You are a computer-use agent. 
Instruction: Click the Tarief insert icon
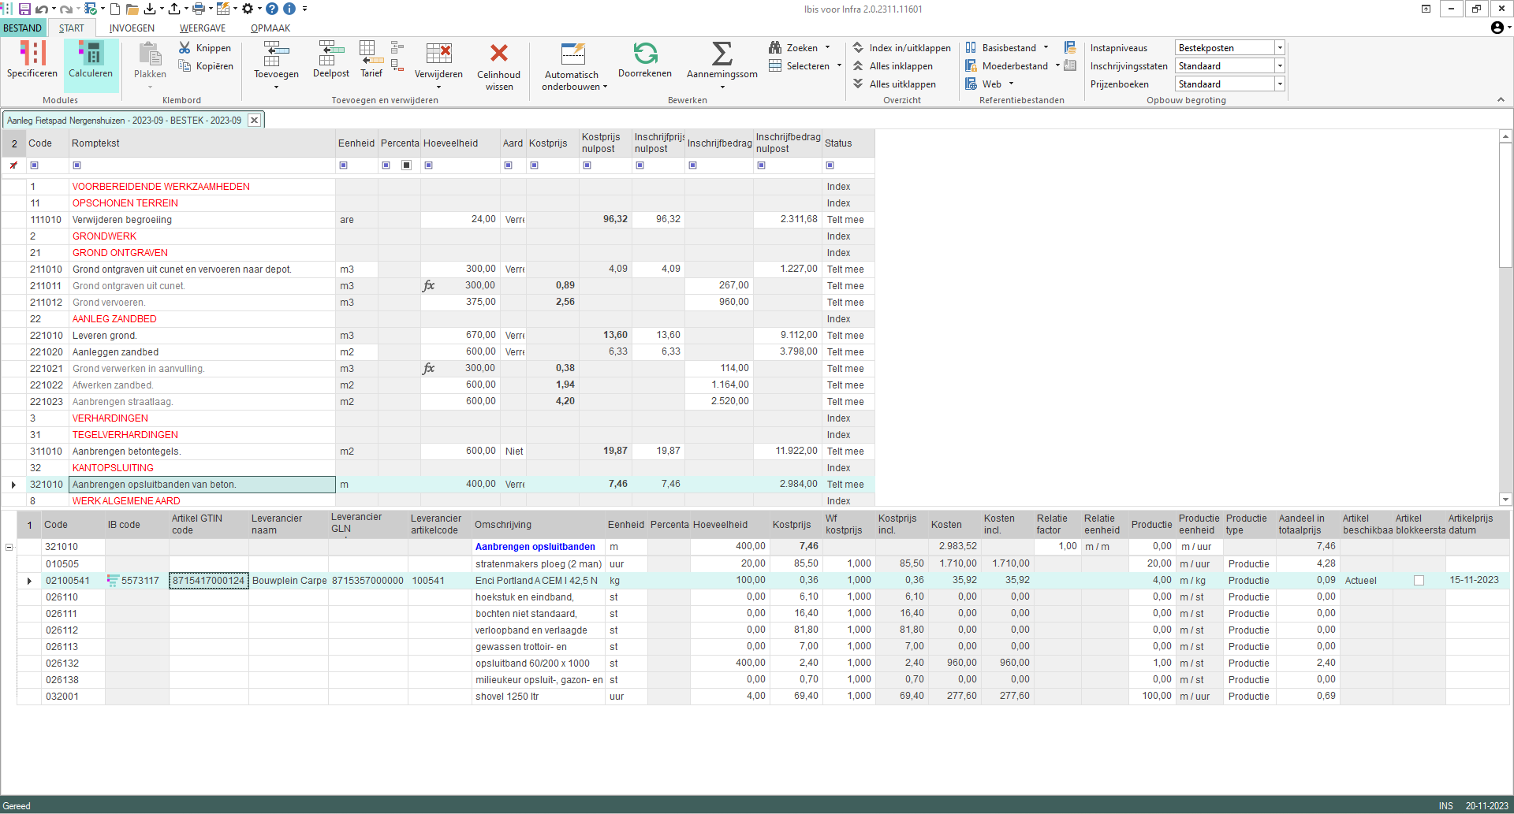371,53
